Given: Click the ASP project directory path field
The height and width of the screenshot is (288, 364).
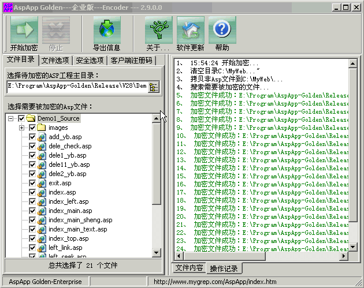Looking at the screenshot, I should (x=77, y=87).
